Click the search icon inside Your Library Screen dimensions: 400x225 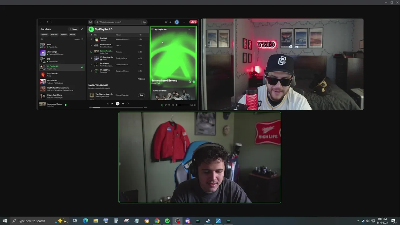click(x=42, y=39)
